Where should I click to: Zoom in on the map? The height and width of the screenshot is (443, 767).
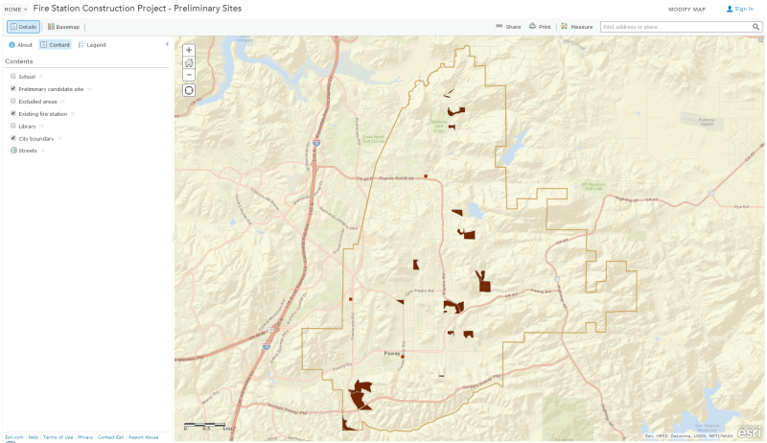point(189,50)
